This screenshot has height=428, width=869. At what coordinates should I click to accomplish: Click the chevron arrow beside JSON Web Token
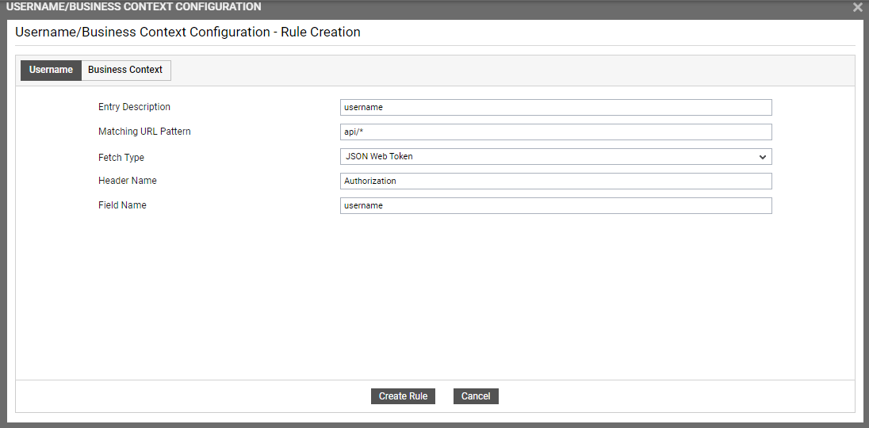click(x=763, y=157)
